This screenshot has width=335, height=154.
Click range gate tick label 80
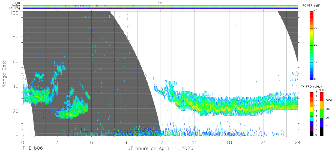coord(16,36)
